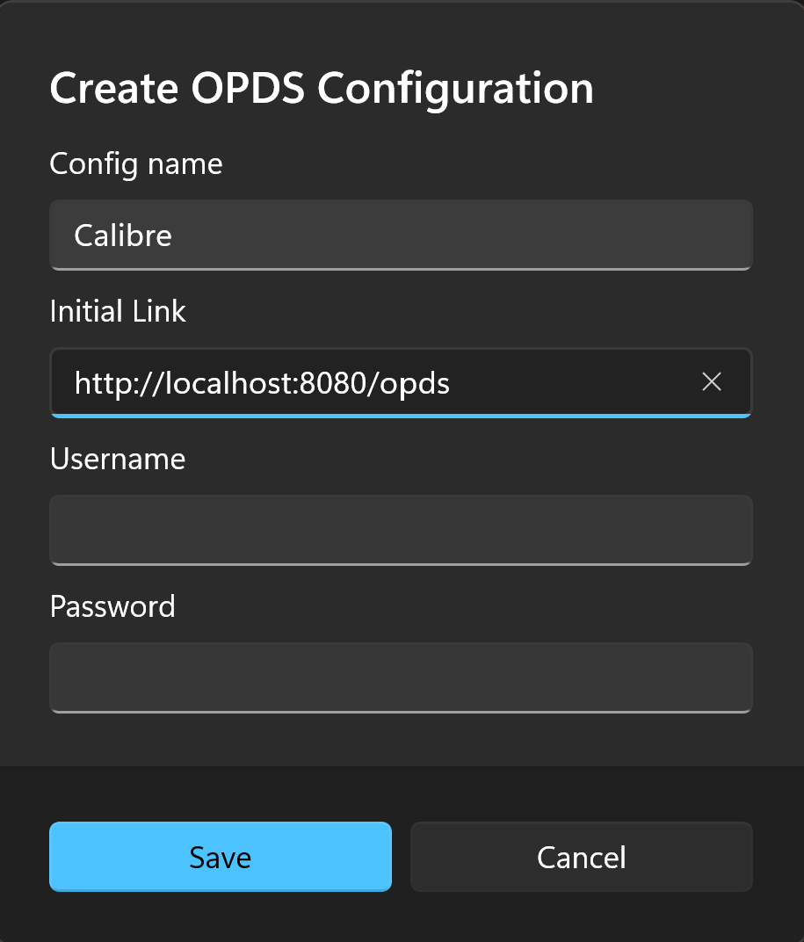Viewport: 804px width, 942px height.
Task: Click the http://localhost:8080/opds URL text
Action: 262,383
